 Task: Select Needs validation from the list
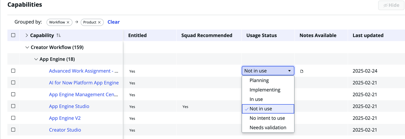click(268, 128)
